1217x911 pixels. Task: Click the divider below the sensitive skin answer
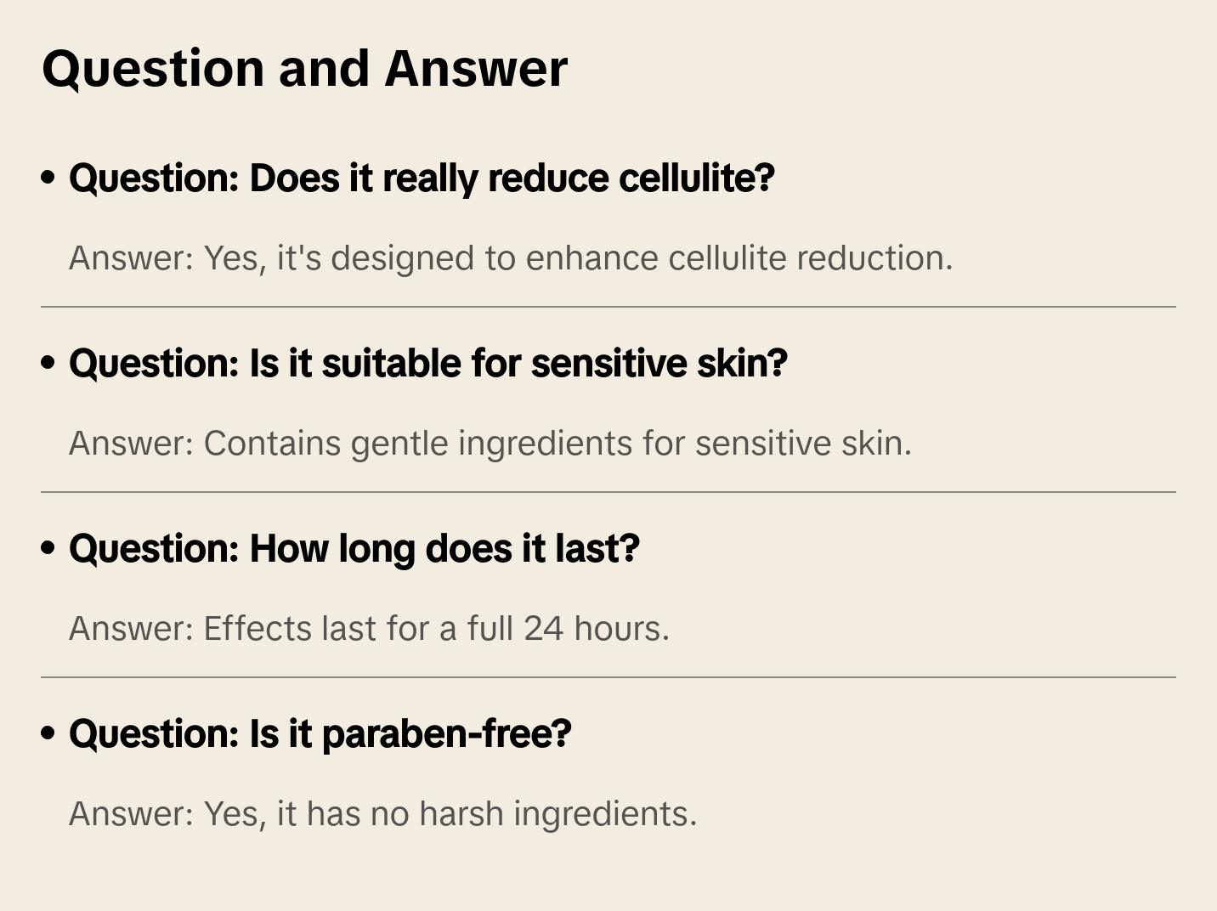[608, 492]
